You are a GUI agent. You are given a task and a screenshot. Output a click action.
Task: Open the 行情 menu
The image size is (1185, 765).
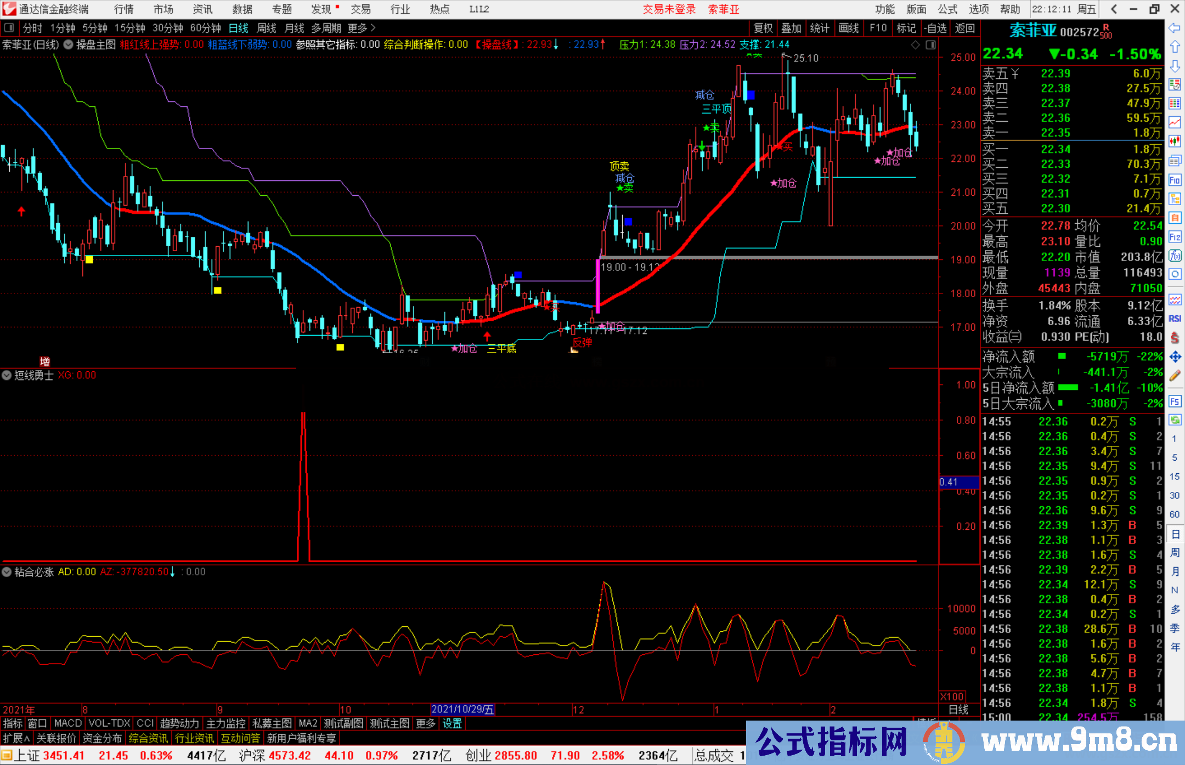[x=123, y=9]
